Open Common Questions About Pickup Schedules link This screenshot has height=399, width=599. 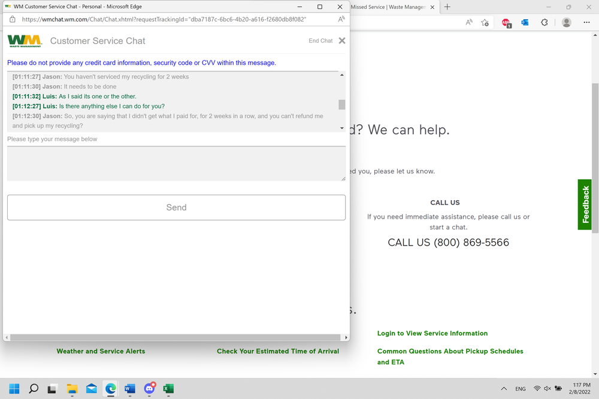450,356
